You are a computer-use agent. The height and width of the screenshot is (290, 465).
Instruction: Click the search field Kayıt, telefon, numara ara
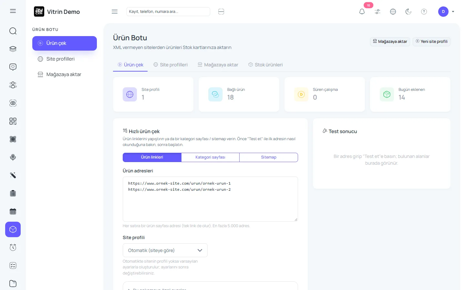(168, 12)
